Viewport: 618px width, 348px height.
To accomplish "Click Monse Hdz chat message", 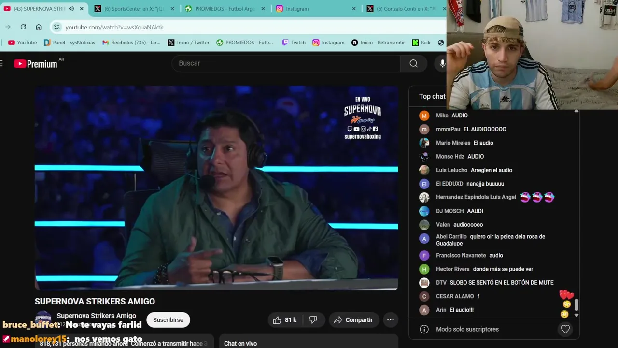I will pyautogui.click(x=476, y=156).
